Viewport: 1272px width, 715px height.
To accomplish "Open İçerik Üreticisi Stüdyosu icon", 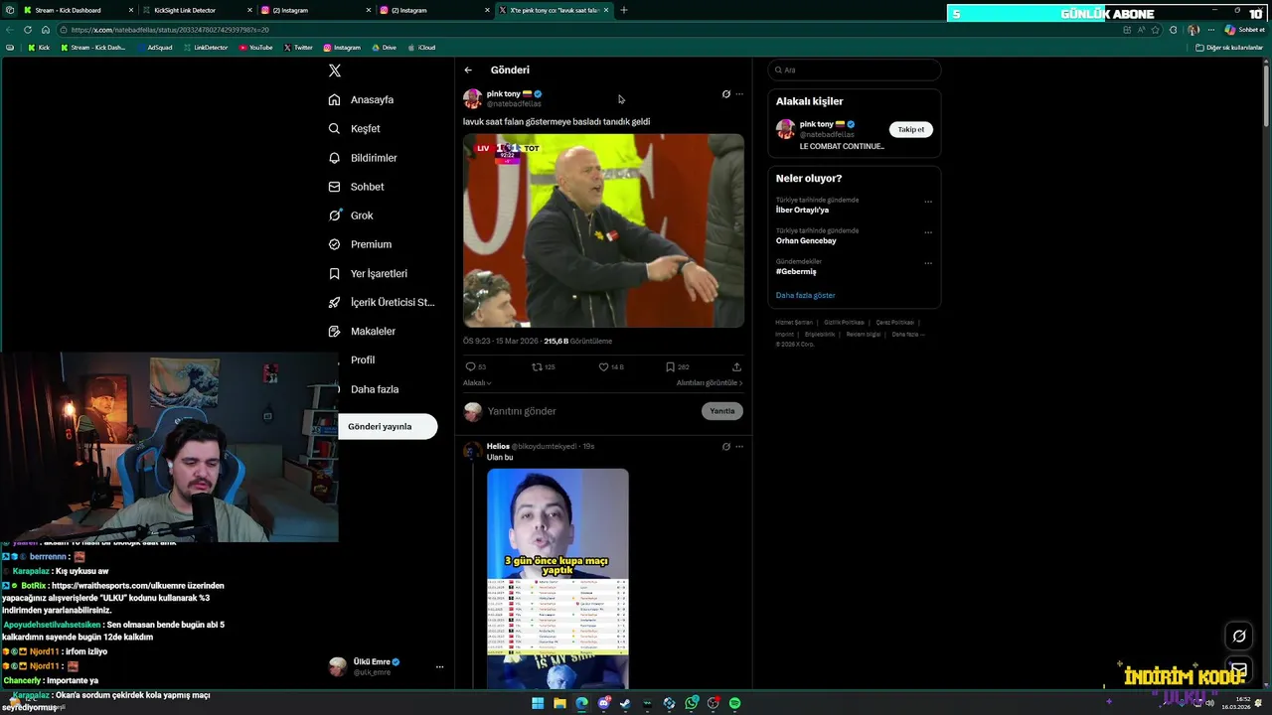I will coord(335,302).
